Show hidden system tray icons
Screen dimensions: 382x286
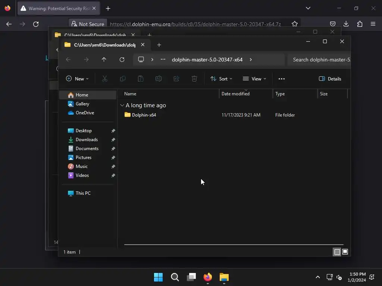click(x=318, y=277)
